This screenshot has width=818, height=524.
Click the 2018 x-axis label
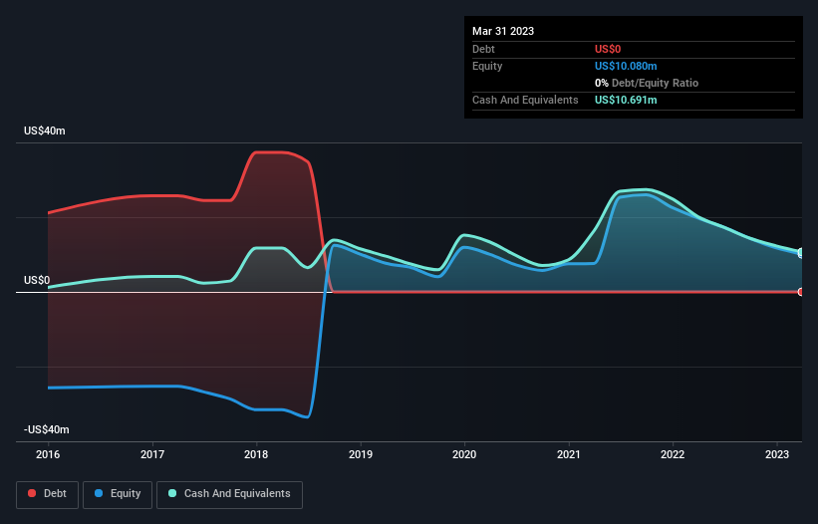coord(256,454)
